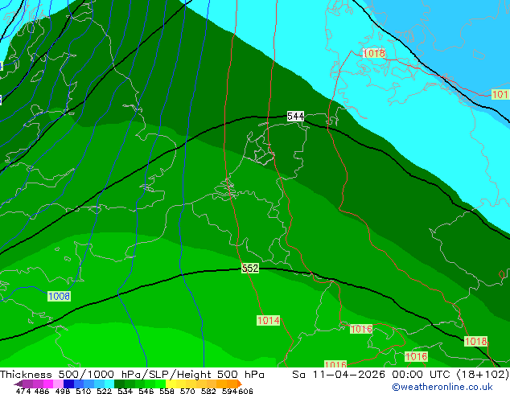Pick the dark green legend swatch above 534
This screenshot has height=394, width=510.
119,384
